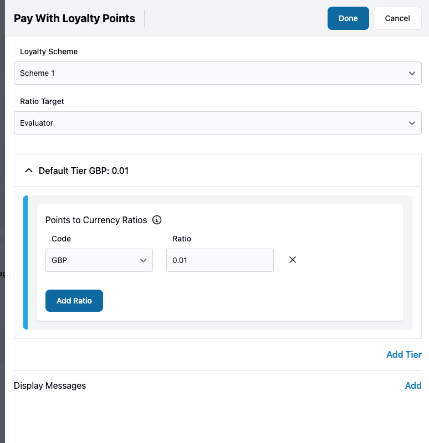Click the Ratio input field showing 0.01

(219, 260)
